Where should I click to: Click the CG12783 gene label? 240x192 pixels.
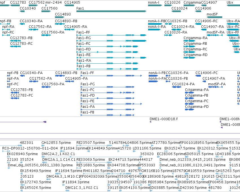[18, 3]
